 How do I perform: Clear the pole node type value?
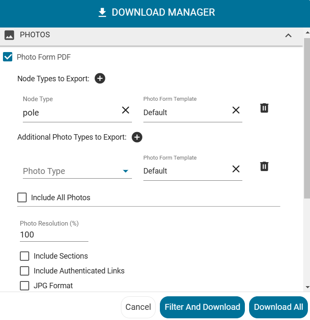pos(126,110)
